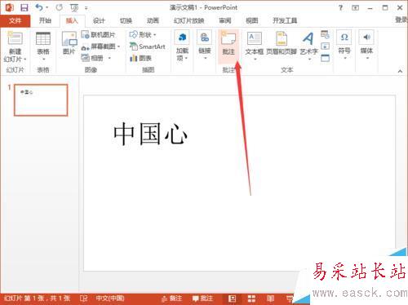Viewport: 408px width, 305px height.
Task: Click 联机图片 Online Pictures
Action: pyautogui.click(x=99, y=35)
